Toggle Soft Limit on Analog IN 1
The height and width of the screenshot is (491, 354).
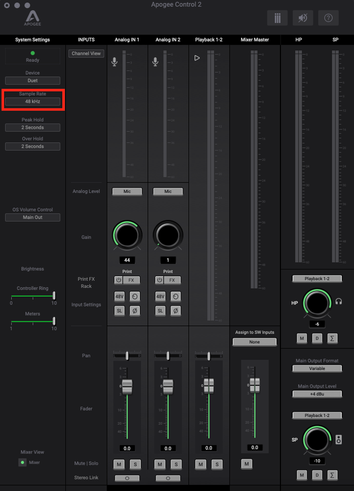(x=119, y=311)
